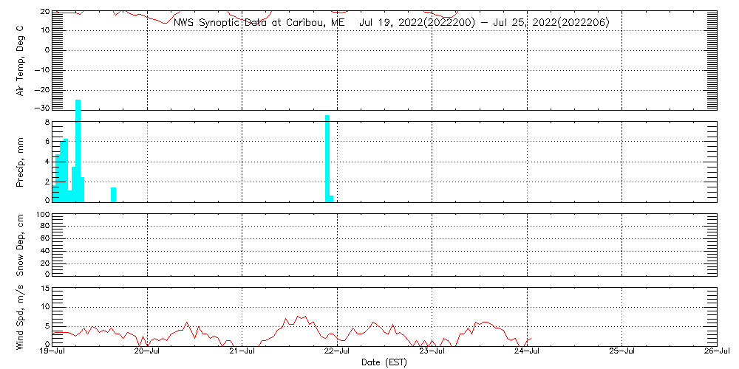Click the end date 'Jul 25, 2022(2022206)' text
Image resolution: width=739 pixels, height=369 pixels.
(x=554, y=22)
